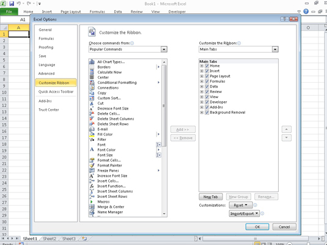Select the Format Cells command icon
The height and width of the screenshot is (245, 327).
pyautogui.click(x=92, y=160)
